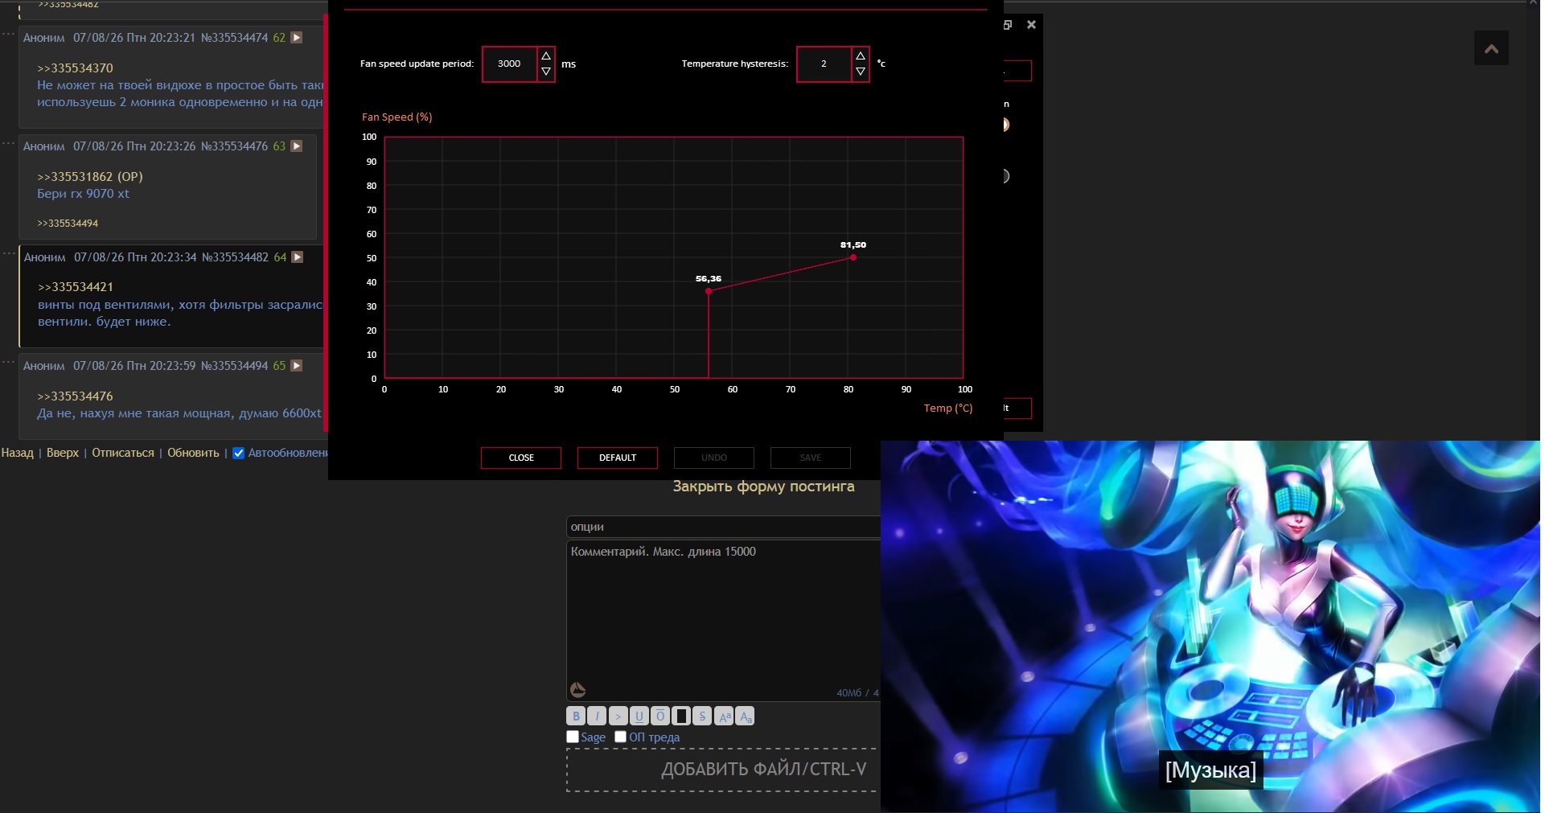Click the Назад link
The width and height of the screenshot is (1545, 813).
tap(18, 453)
